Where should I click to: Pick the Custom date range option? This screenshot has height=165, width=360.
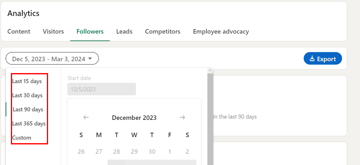(x=21, y=137)
